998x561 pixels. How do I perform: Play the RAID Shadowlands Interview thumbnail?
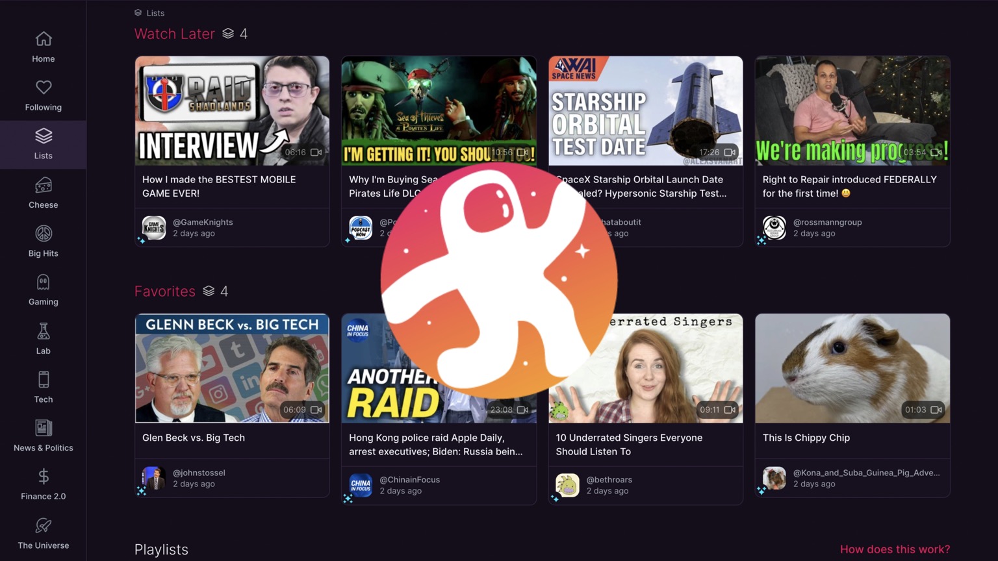pyautogui.click(x=232, y=110)
